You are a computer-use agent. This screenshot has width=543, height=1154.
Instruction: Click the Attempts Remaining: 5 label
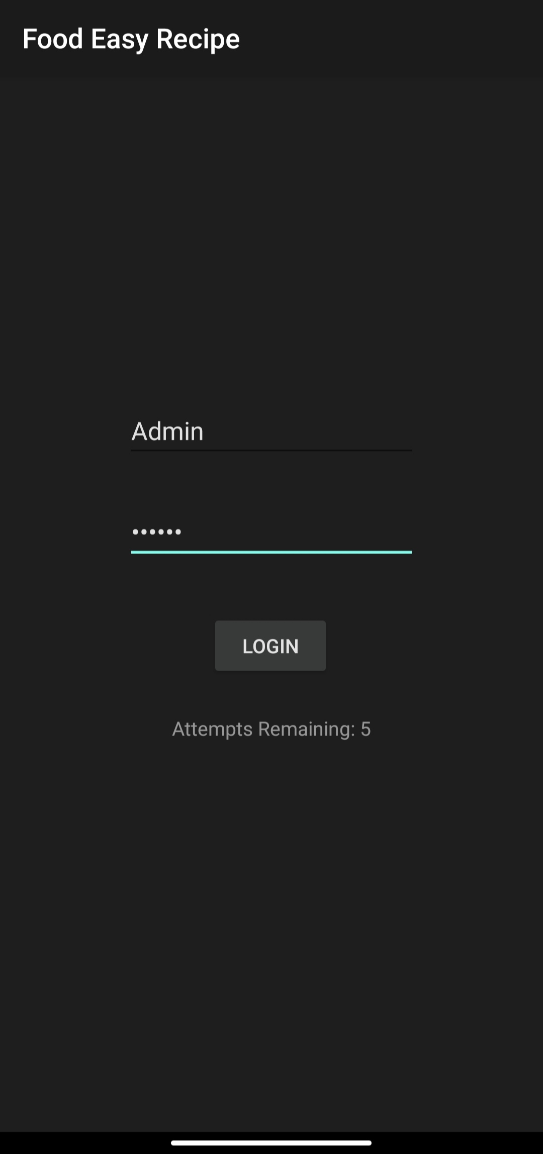(271, 729)
